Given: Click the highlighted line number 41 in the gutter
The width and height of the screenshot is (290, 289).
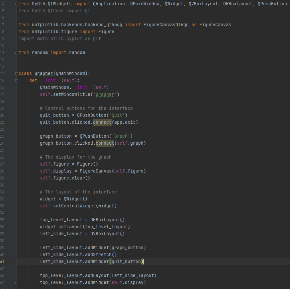Looking at the screenshot, I should pos(2,262).
